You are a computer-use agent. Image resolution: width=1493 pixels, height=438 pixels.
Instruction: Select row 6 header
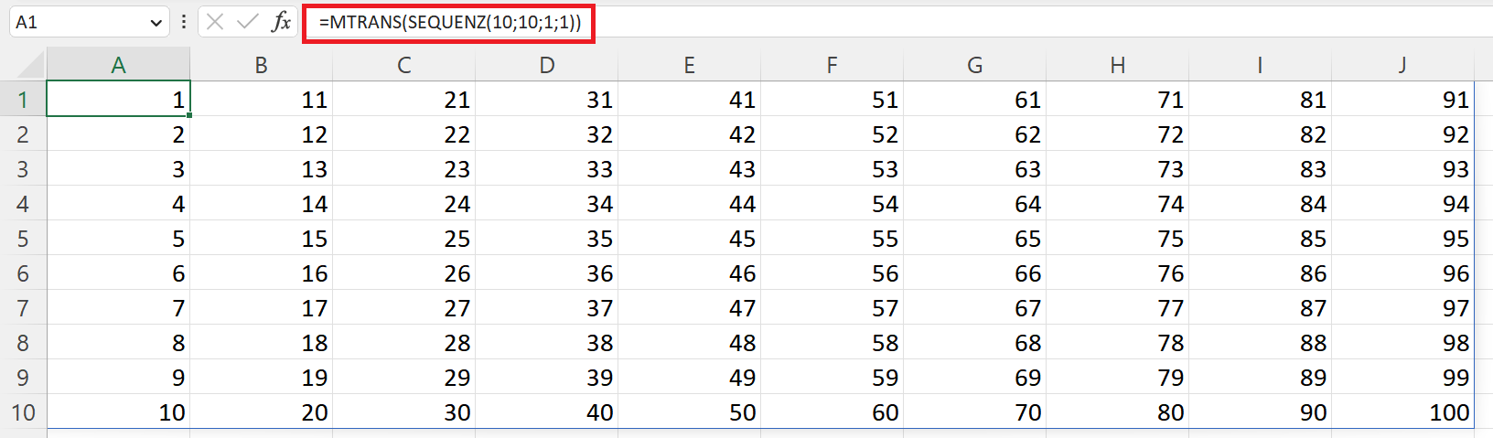(x=23, y=272)
